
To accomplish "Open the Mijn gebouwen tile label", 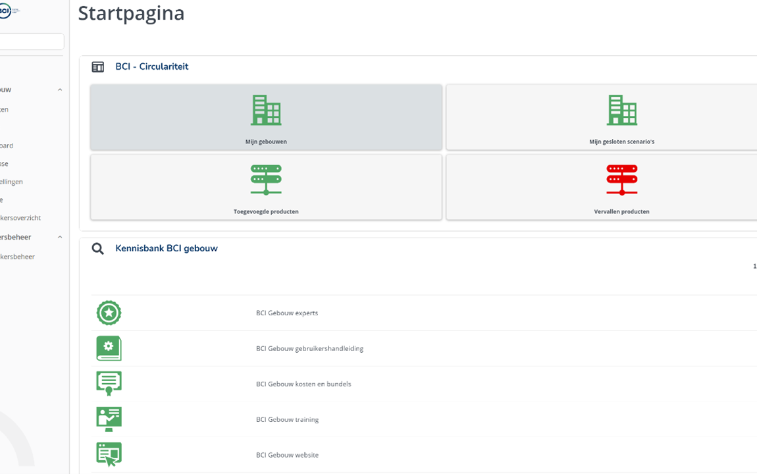I will [266, 142].
